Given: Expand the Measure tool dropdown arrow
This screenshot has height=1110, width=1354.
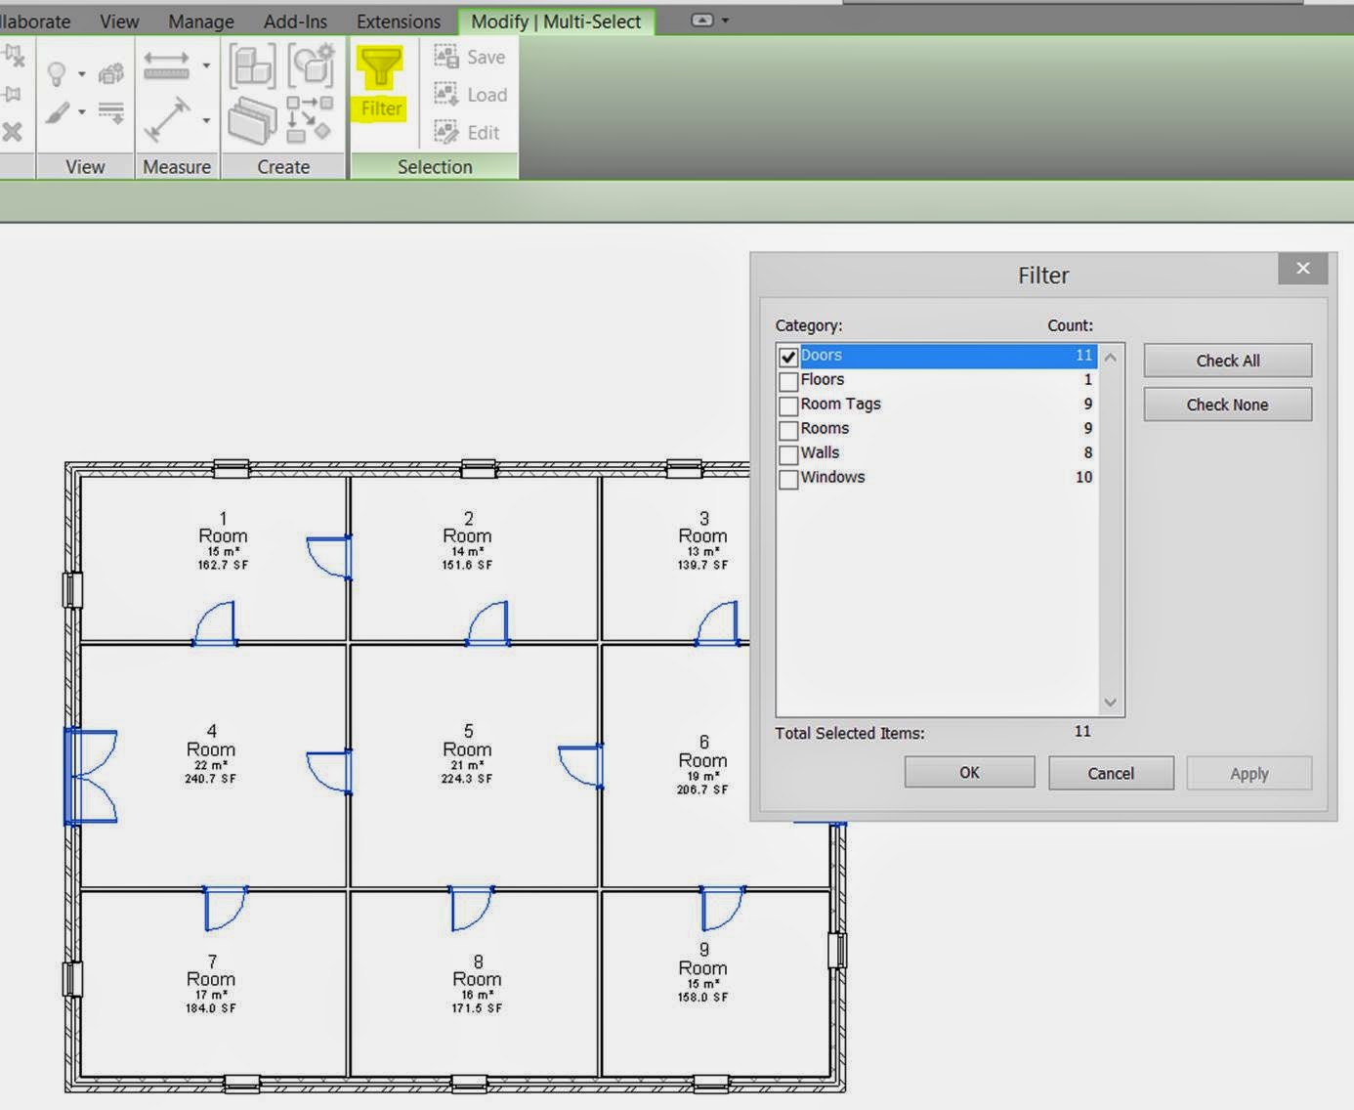Looking at the screenshot, I should tap(206, 66).
